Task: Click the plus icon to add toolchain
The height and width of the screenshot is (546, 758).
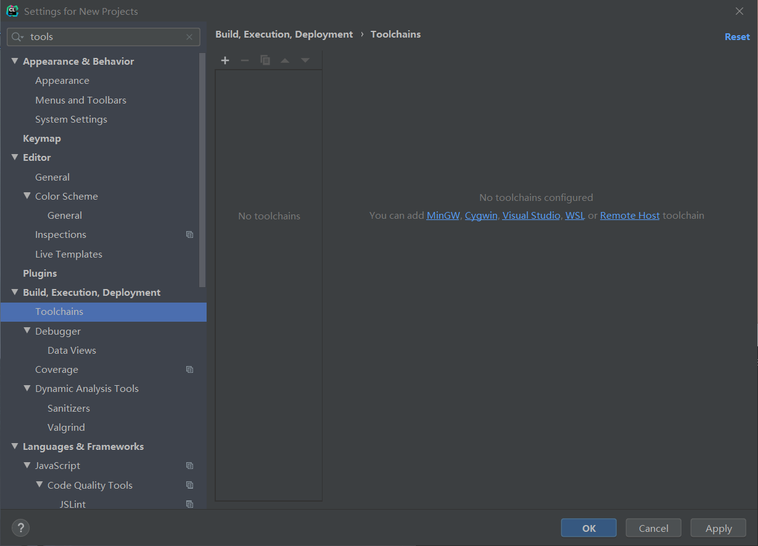Action: coord(225,60)
